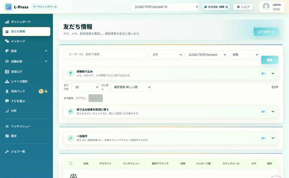
Task: Click the funnel icon in 詳細絞り込み
Action: [x=70, y=73]
